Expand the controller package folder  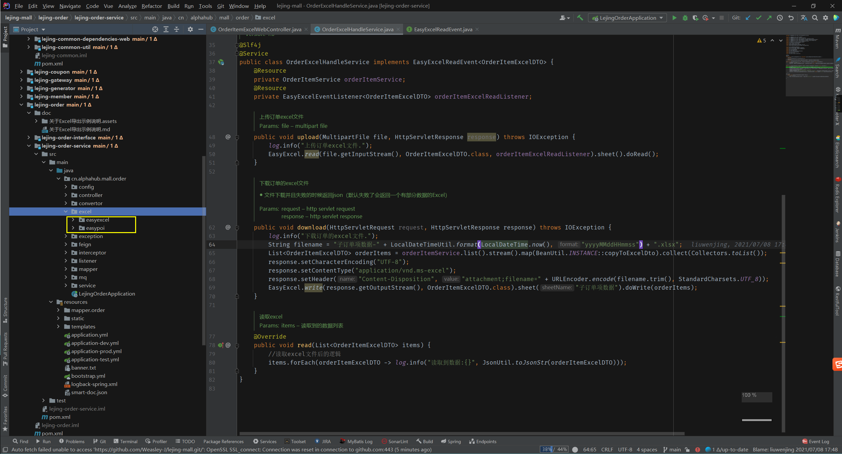tap(66, 195)
